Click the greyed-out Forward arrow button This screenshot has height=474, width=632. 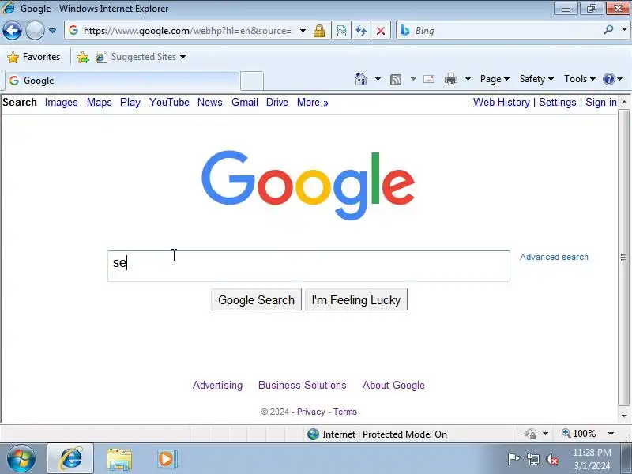35,30
